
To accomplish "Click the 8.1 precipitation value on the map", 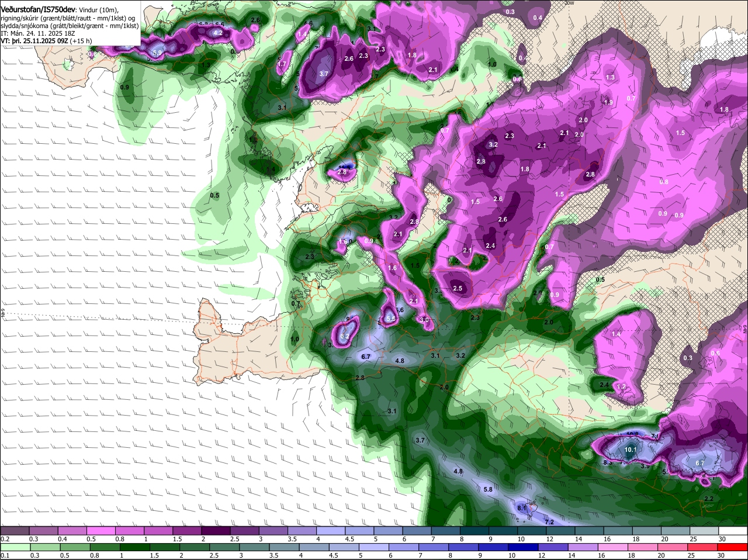I will point(522,509).
